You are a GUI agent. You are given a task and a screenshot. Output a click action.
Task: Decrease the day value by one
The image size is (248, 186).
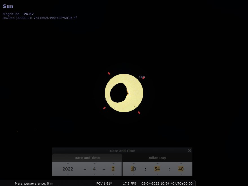point(113,174)
